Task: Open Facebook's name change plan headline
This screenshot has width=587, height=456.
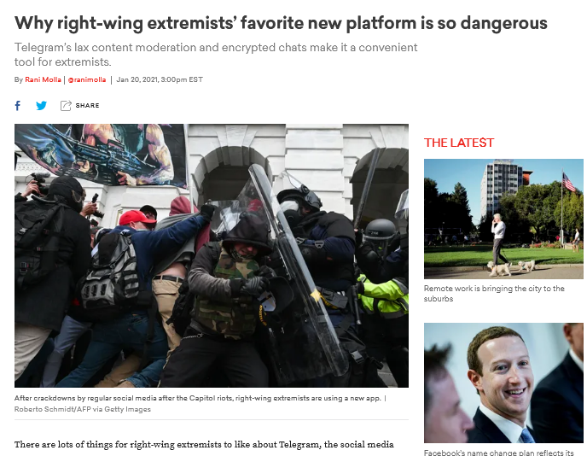Action: [x=499, y=453]
